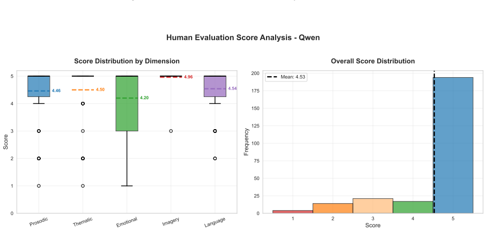This screenshot has width=487, height=231.
Task: Click the blue Prosodic box in the boxplot
Action: coord(39,86)
